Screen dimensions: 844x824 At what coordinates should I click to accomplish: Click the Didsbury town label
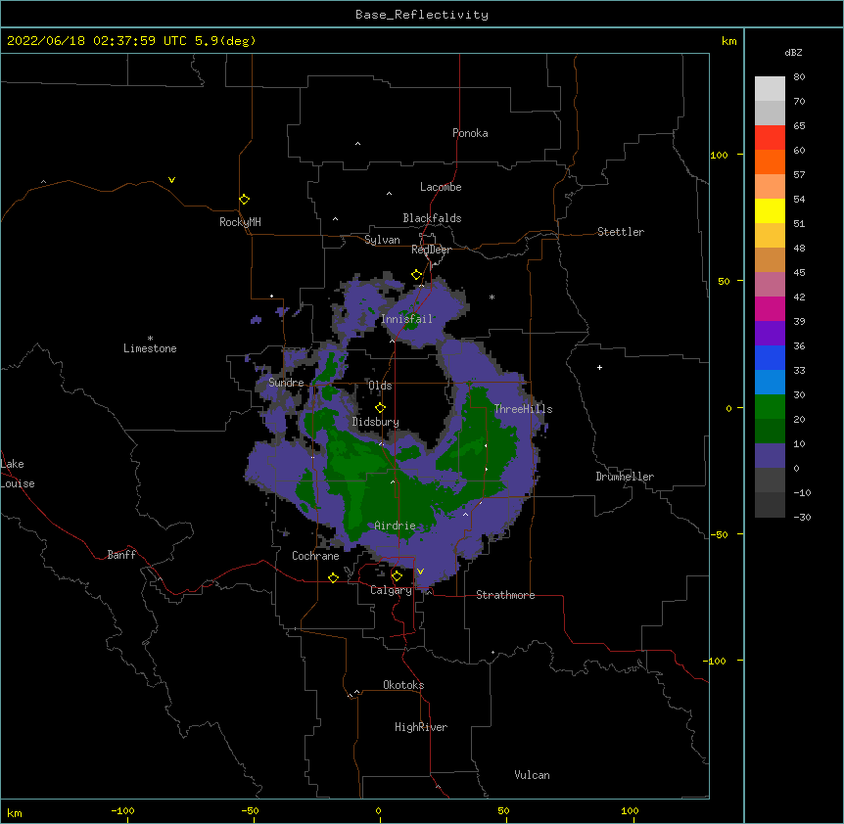(x=375, y=422)
